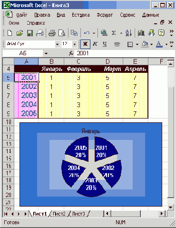Screen dimensions: 176x228
Task: Select the Лист1 sheet tab
Action: [x=39, y=214]
